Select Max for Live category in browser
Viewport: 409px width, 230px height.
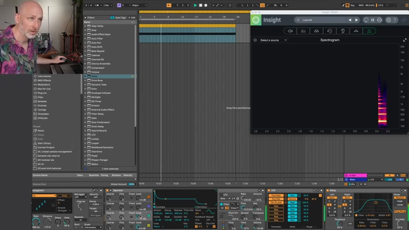click(x=44, y=89)
